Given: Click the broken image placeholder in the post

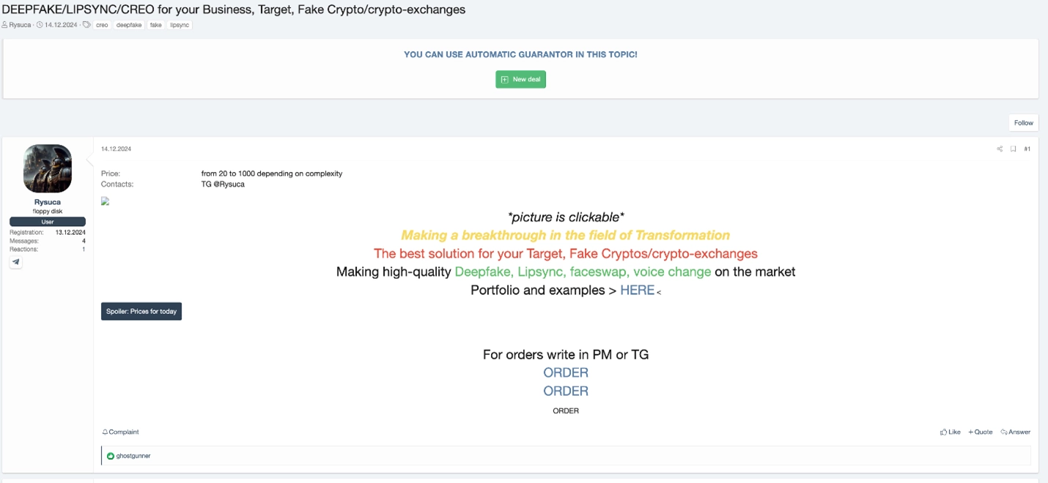Looking at the screenshot, I should click(x=105, y=201).
